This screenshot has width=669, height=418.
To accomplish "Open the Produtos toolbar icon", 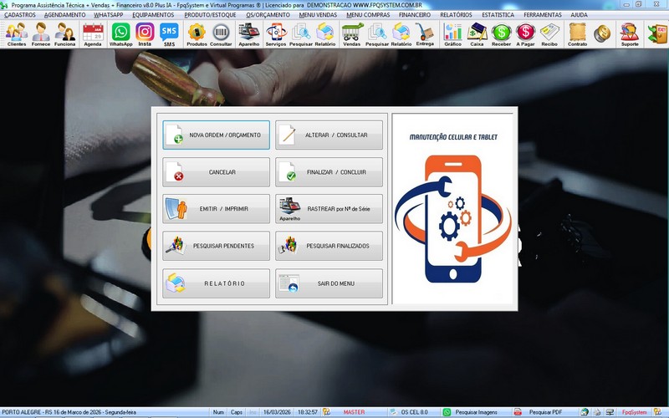I will [x=197, y=34].
